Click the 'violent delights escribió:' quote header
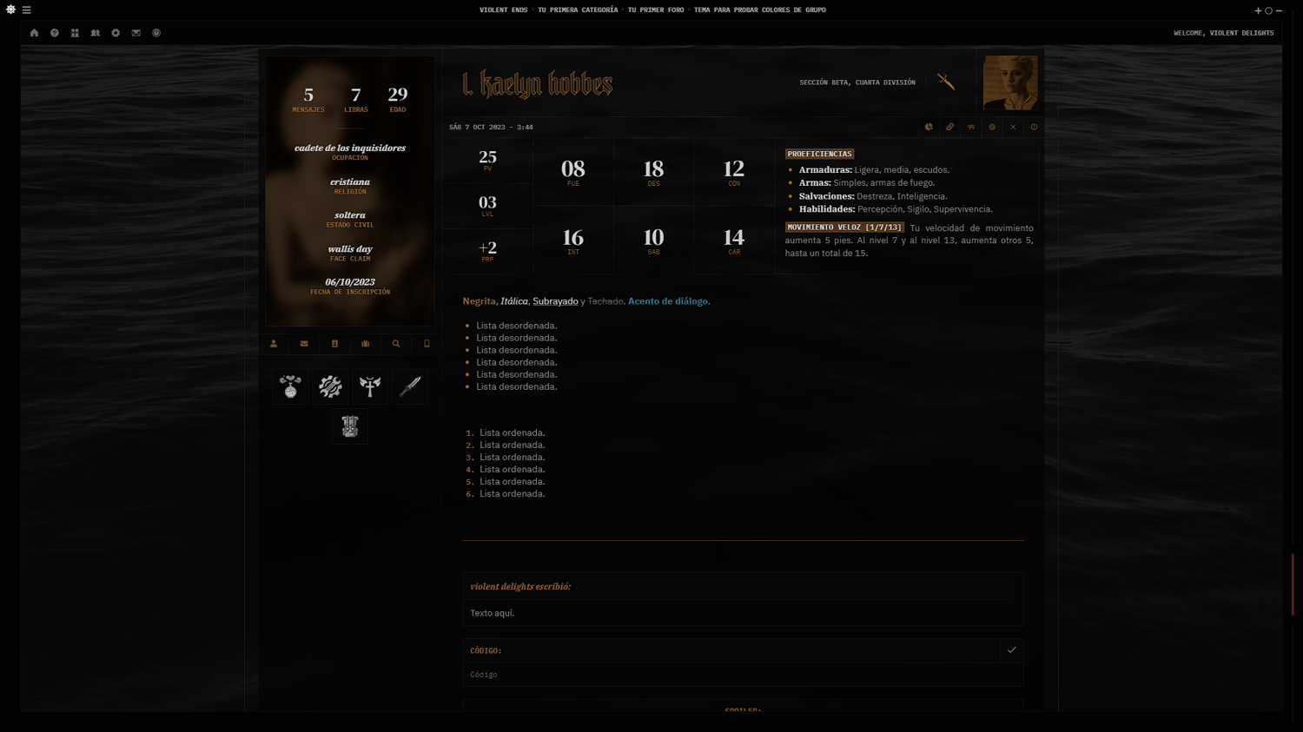The width and height of the screenshot is (1303, 732). coord(520,587)
